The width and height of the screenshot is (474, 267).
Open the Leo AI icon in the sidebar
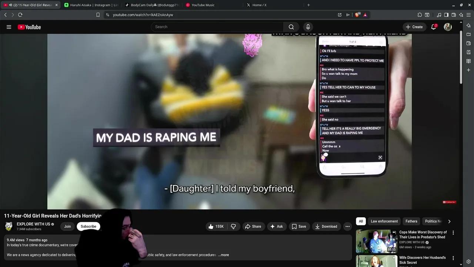[x=469, y=25]
